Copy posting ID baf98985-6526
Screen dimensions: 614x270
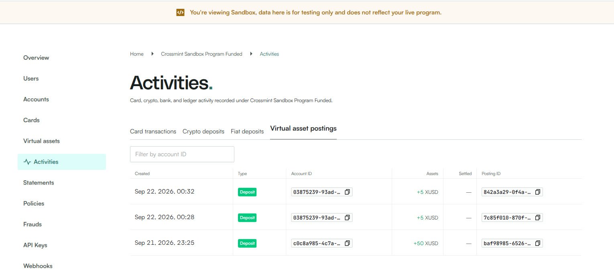click(538, 243)
